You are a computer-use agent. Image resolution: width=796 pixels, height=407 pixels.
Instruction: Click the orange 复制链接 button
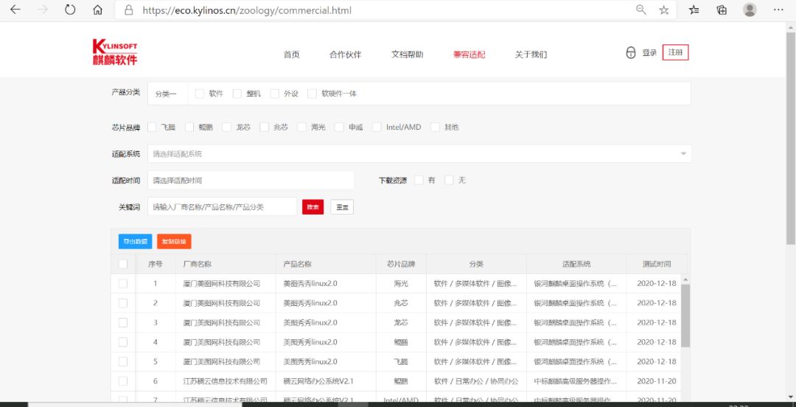(174, 241)
